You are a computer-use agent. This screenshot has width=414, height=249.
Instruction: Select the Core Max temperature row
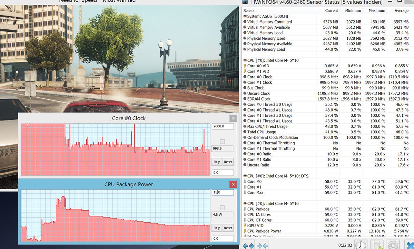[326, 193]
